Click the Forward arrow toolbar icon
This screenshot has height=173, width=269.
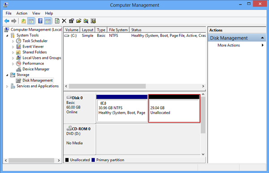coord(14,21)
